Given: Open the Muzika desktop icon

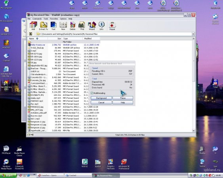Looking at the screenshot, I should click(202, 150).
